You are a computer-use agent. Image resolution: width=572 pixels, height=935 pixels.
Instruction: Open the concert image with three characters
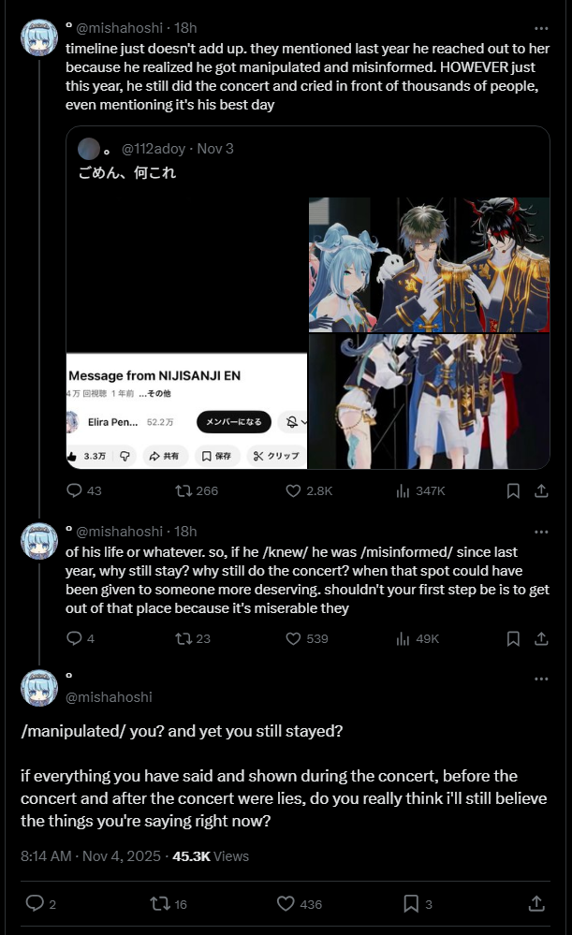[430, 265]
